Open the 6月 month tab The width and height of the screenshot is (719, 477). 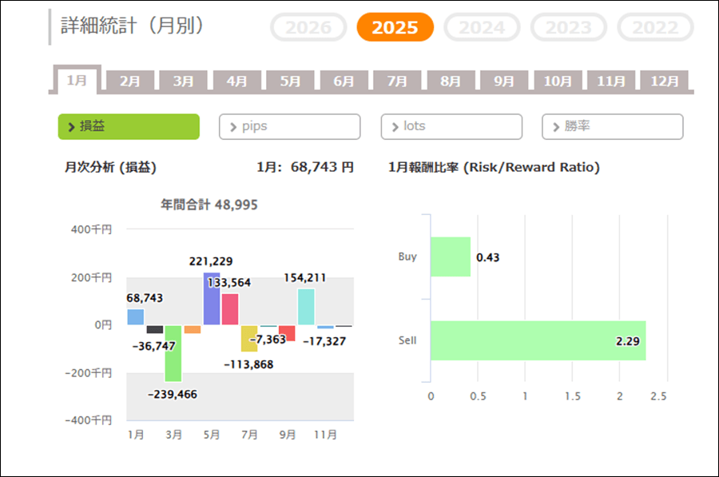click(x=344, y=81)
